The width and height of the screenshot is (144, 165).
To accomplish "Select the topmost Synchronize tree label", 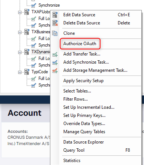I will click(49, 5).
